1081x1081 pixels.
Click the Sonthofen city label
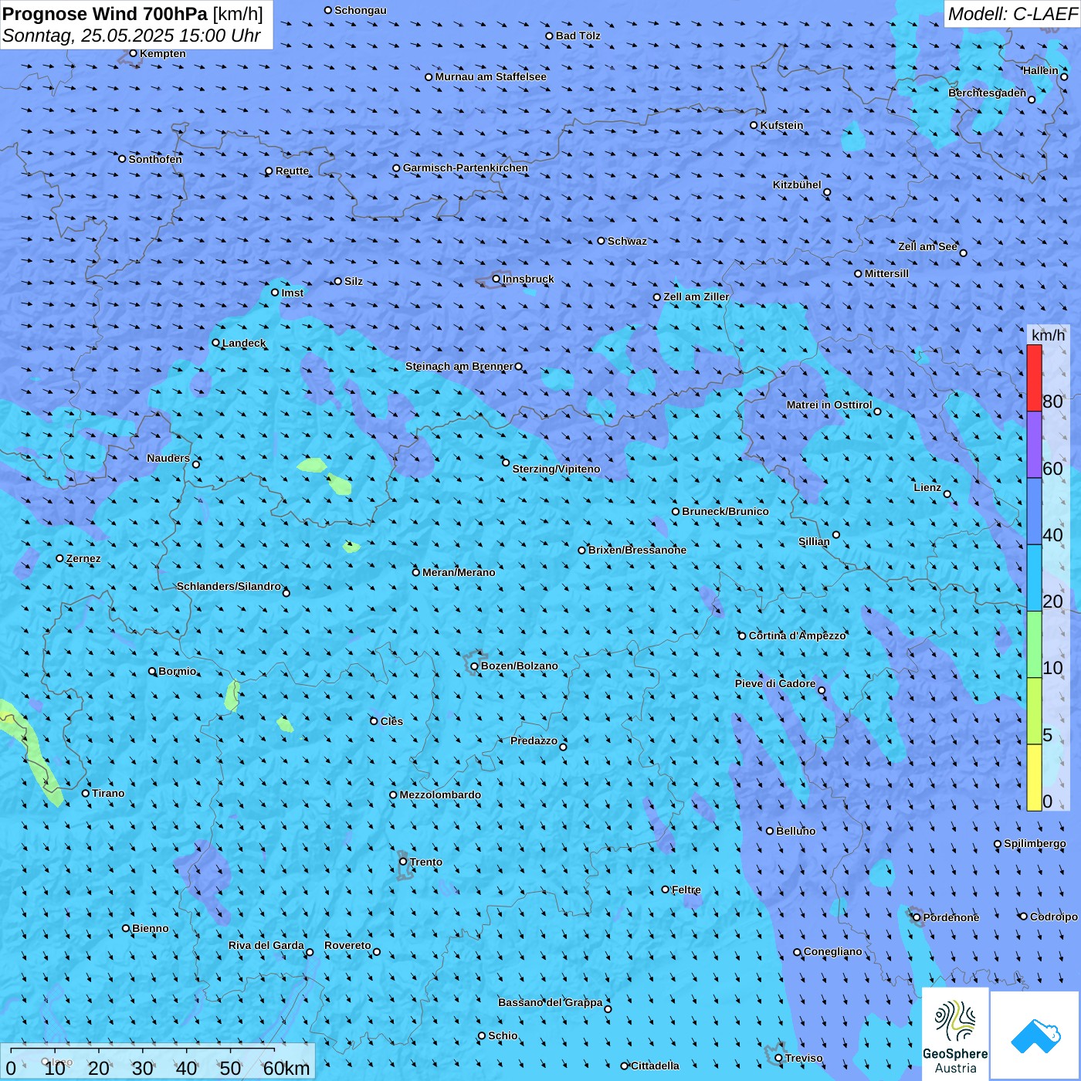click(x=155, y=159)
